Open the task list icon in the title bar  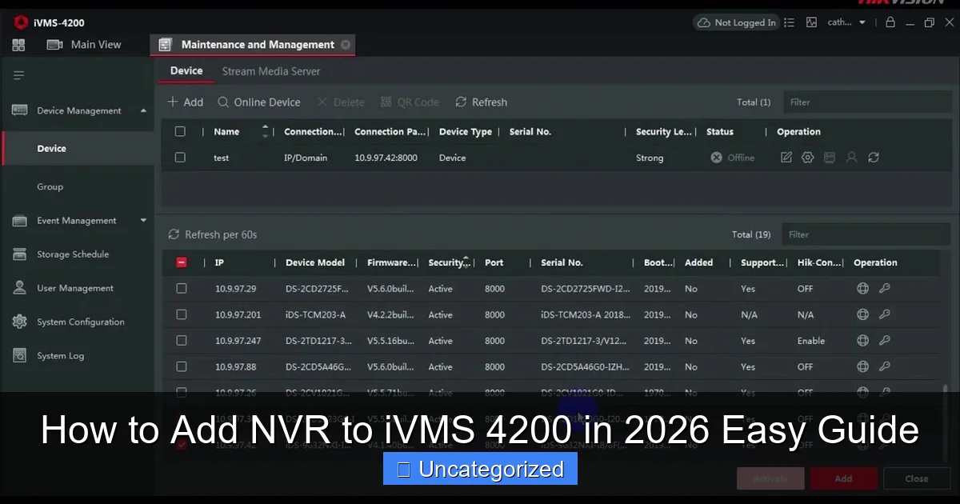(x=789, y=22)
